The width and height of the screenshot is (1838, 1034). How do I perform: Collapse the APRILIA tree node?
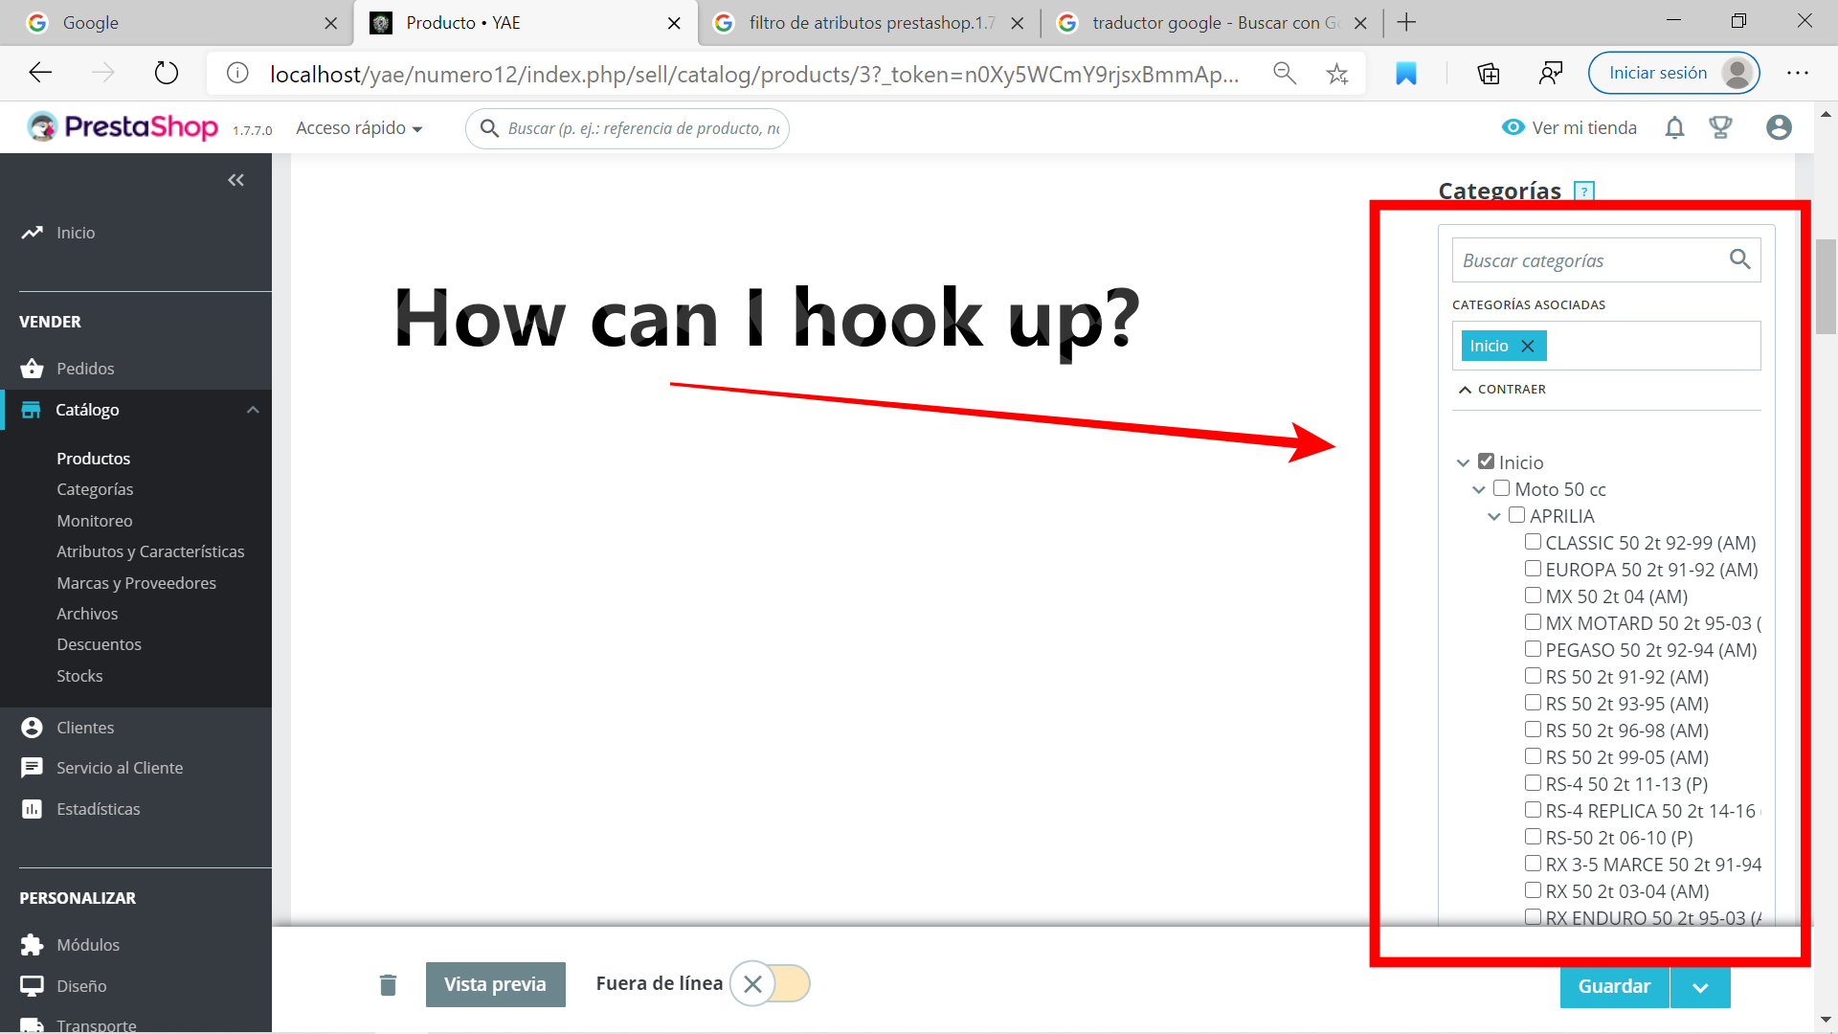pos(1493,516)
